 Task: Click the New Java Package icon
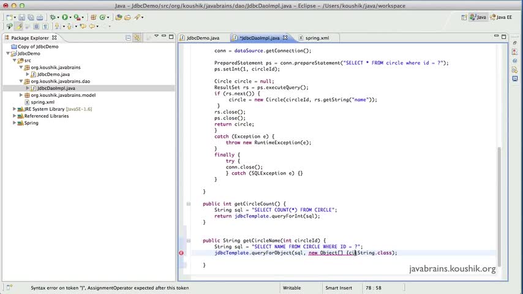coord(93,17)
